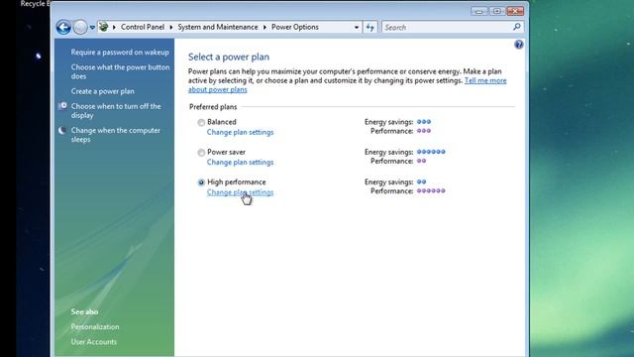Minimize the Power Options window
Viewport: 634px width, 357px height.
[479, 11]
